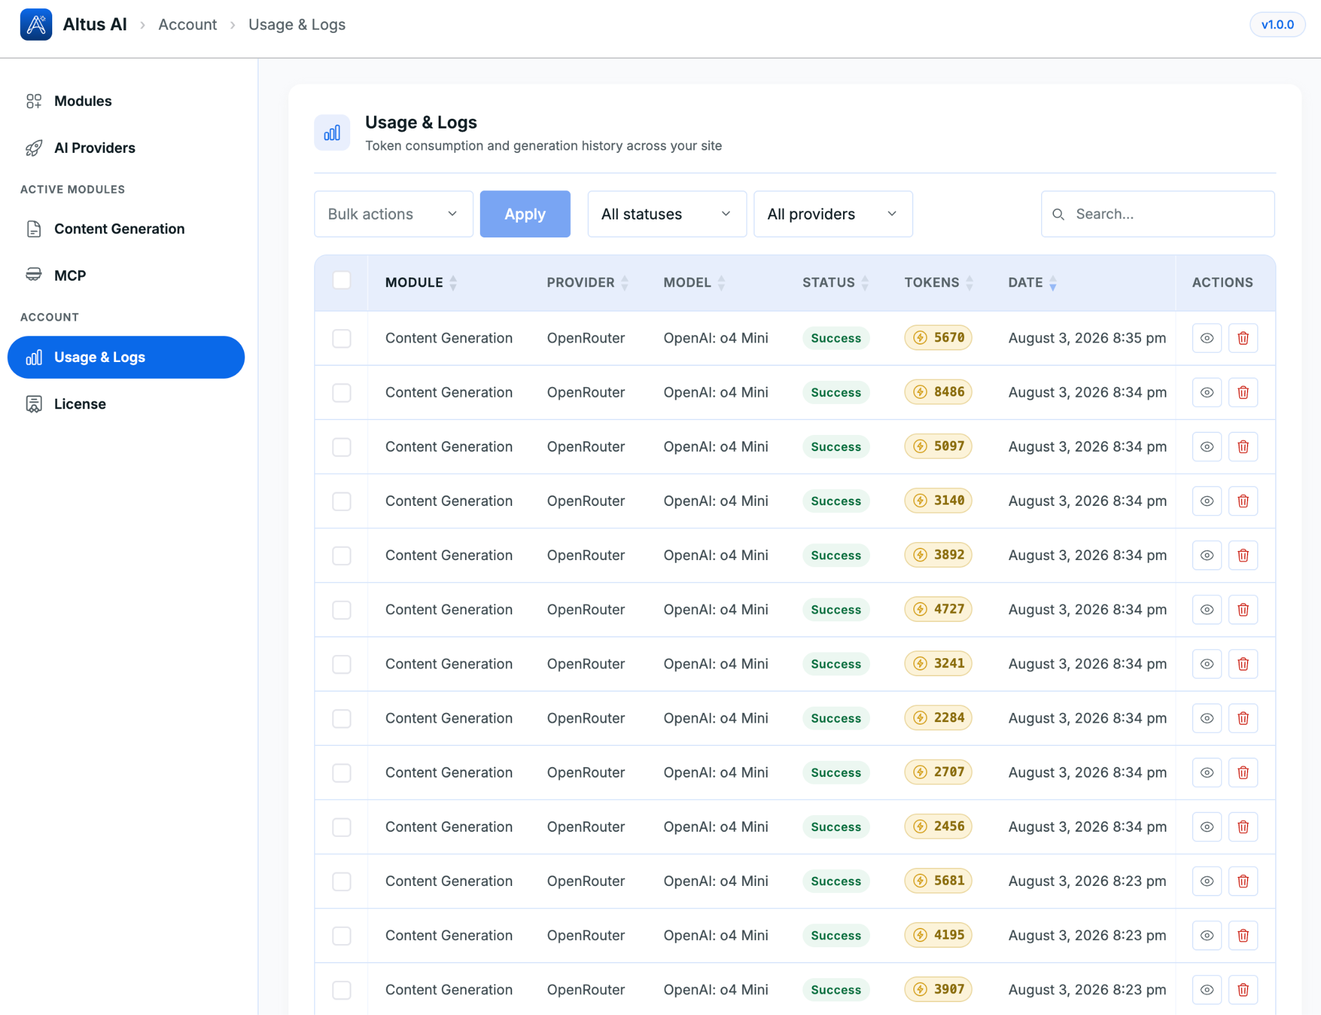Screen dimensions: 1321x1015
Task: View log details for the 8486 tokens row
Action: 1207,392
